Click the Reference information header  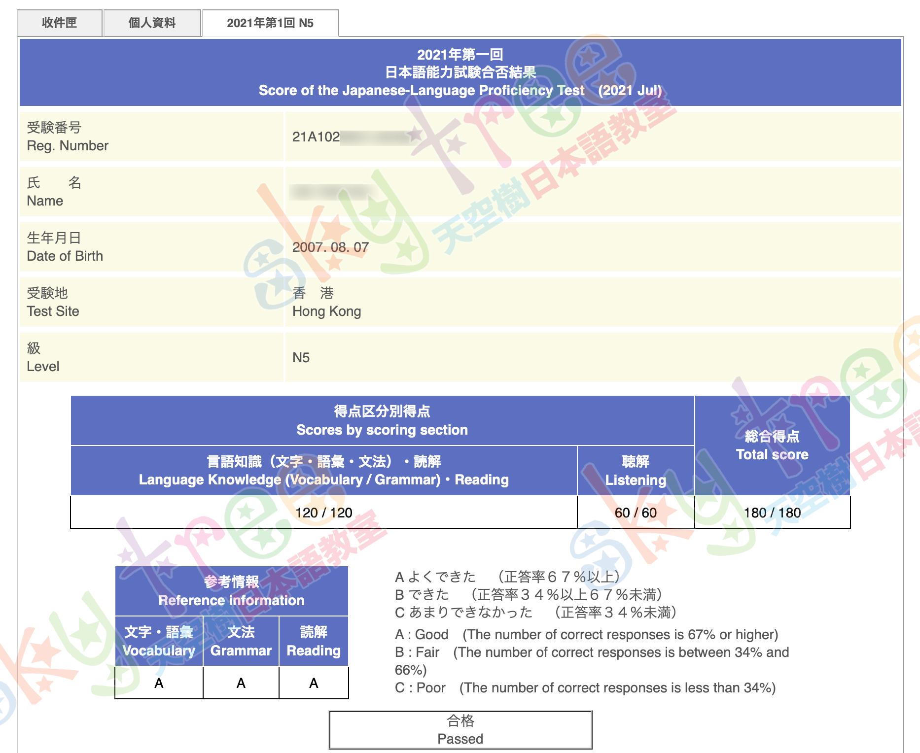pos(231,591)
